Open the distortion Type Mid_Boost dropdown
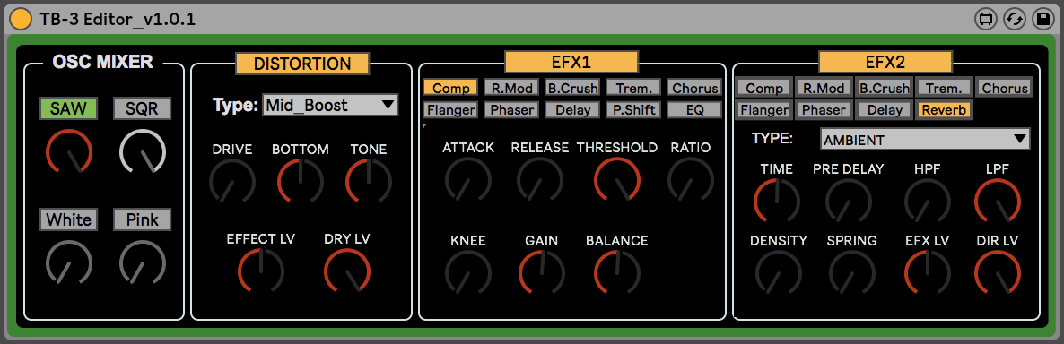The width and height of the screenshot is (1064, 344). tap(330, 105)
